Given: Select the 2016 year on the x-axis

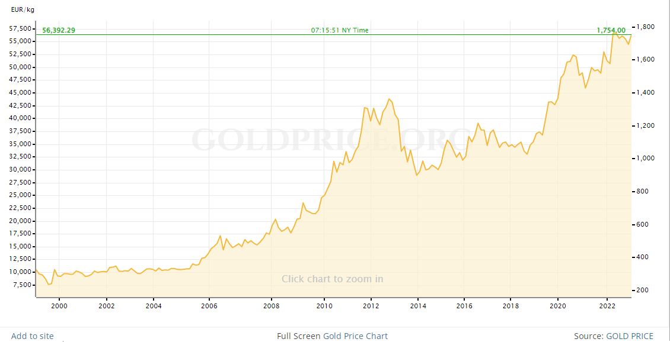Looking at the screenshot, I should click(464, 306).
